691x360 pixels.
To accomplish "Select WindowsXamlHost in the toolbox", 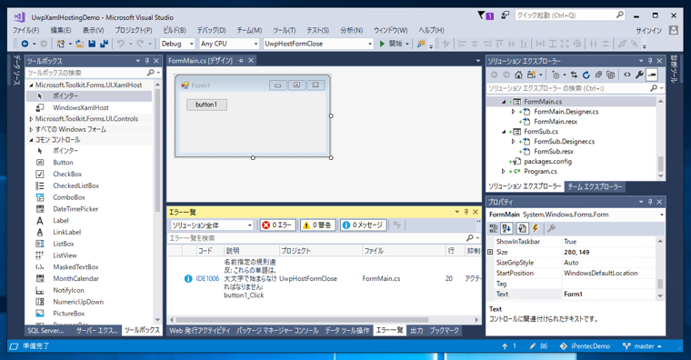I will coord(81,107).
